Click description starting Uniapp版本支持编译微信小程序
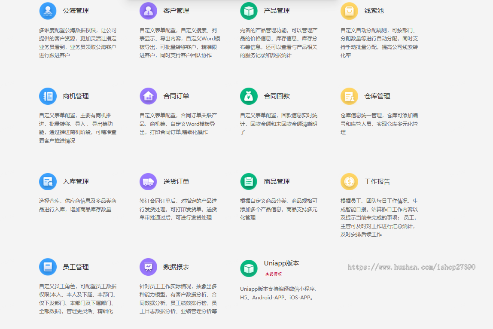 [x=279, y=293]
